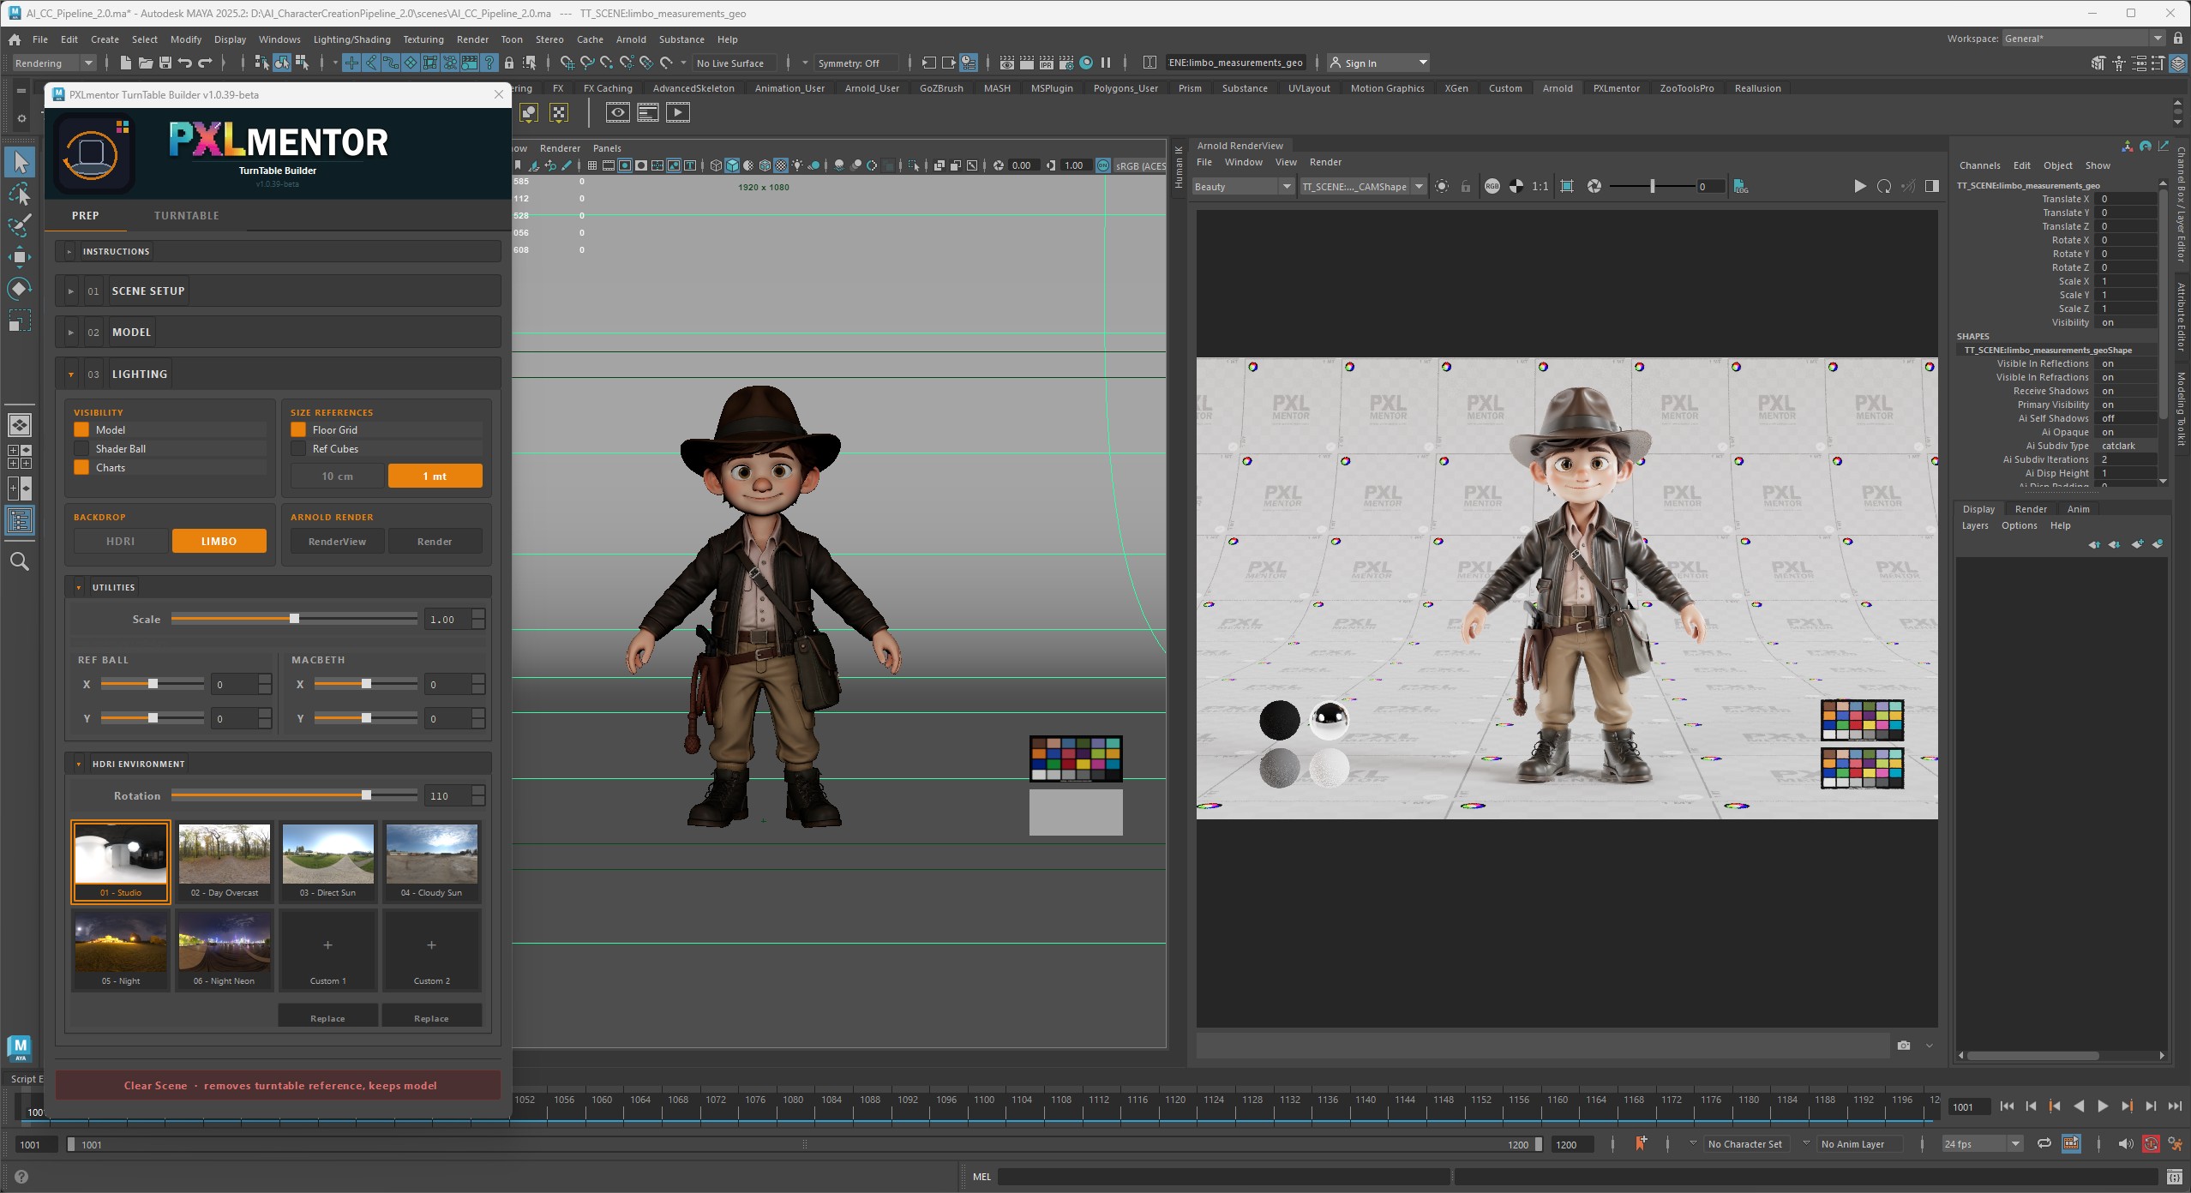Screen dimensions: 2191x1193
Task: Select the 1 mt size option
Action: click(435, 476)
